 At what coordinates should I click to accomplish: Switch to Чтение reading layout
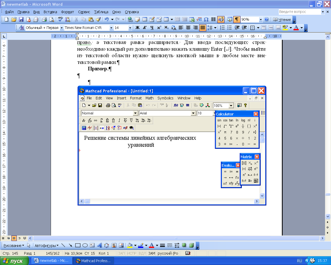click(x=282, y=19)
